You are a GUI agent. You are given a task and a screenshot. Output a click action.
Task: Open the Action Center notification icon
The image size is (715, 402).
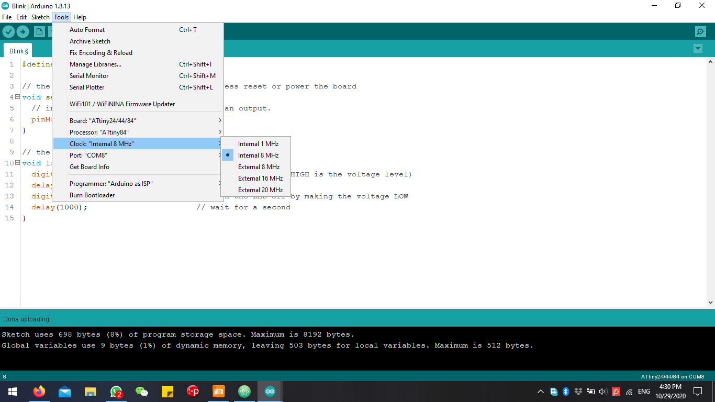[x=698, y=392]
